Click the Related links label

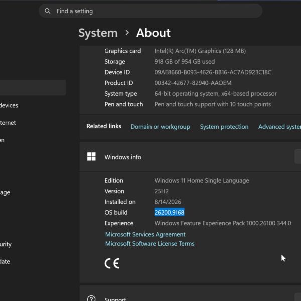[104, 126]
